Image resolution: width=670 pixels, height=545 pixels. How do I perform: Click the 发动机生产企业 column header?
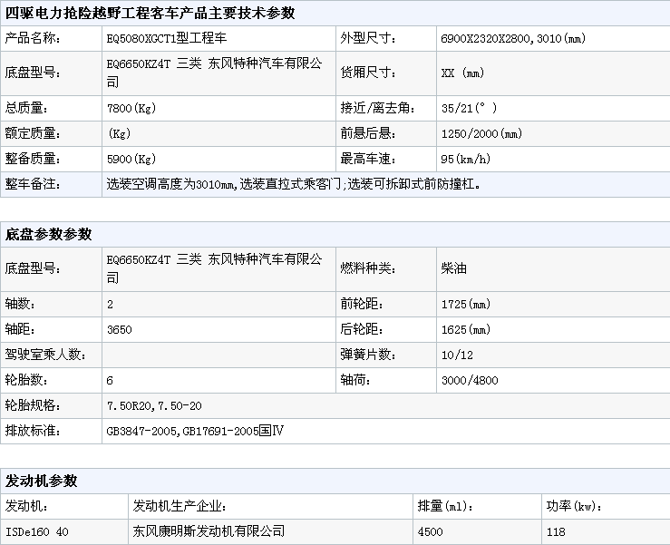[180, 506]
